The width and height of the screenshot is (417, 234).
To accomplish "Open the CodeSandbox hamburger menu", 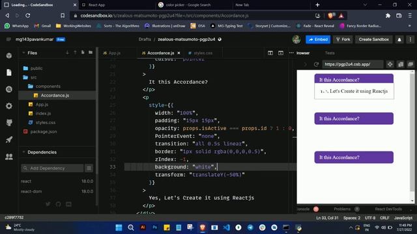I will [8, 39].
